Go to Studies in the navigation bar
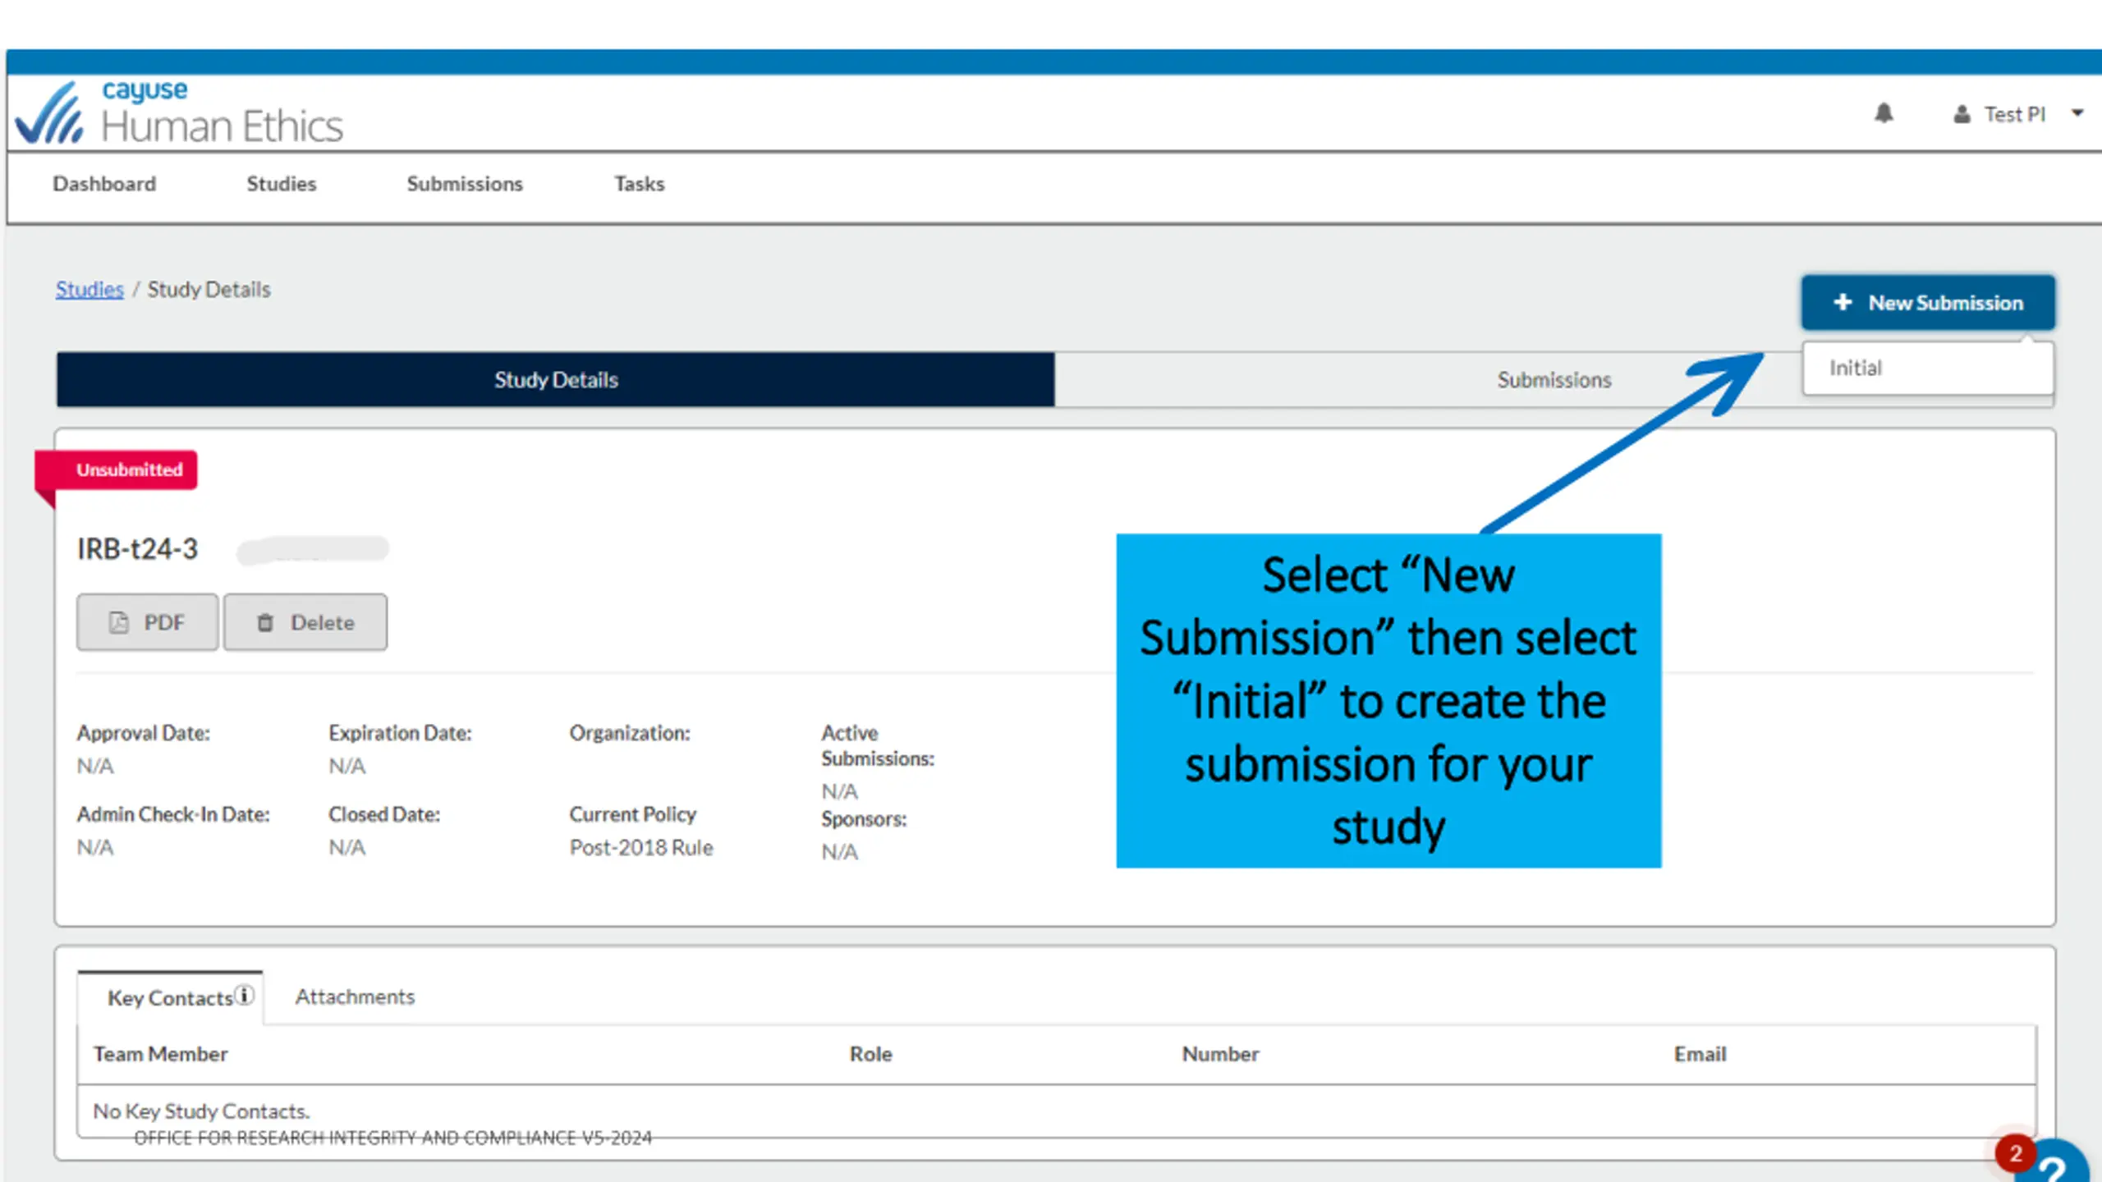The width and height of the screenshot is (2102, 1182). [282, 184]
